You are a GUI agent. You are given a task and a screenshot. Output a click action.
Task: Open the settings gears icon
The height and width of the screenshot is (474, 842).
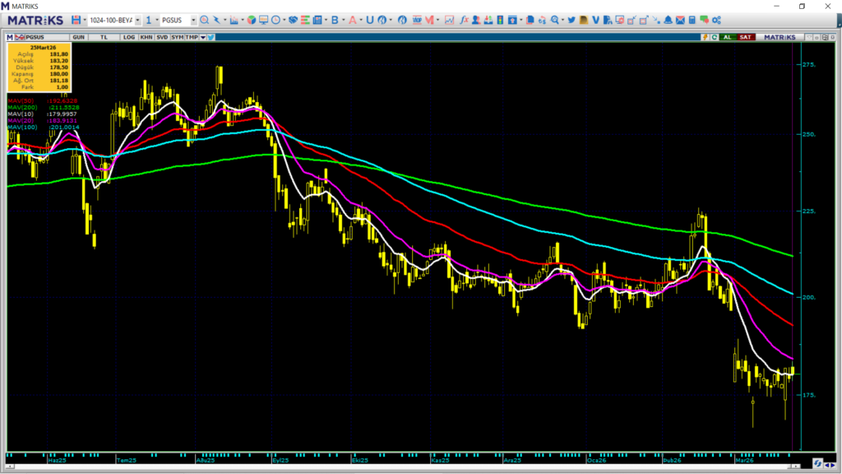tap(716, 20)
